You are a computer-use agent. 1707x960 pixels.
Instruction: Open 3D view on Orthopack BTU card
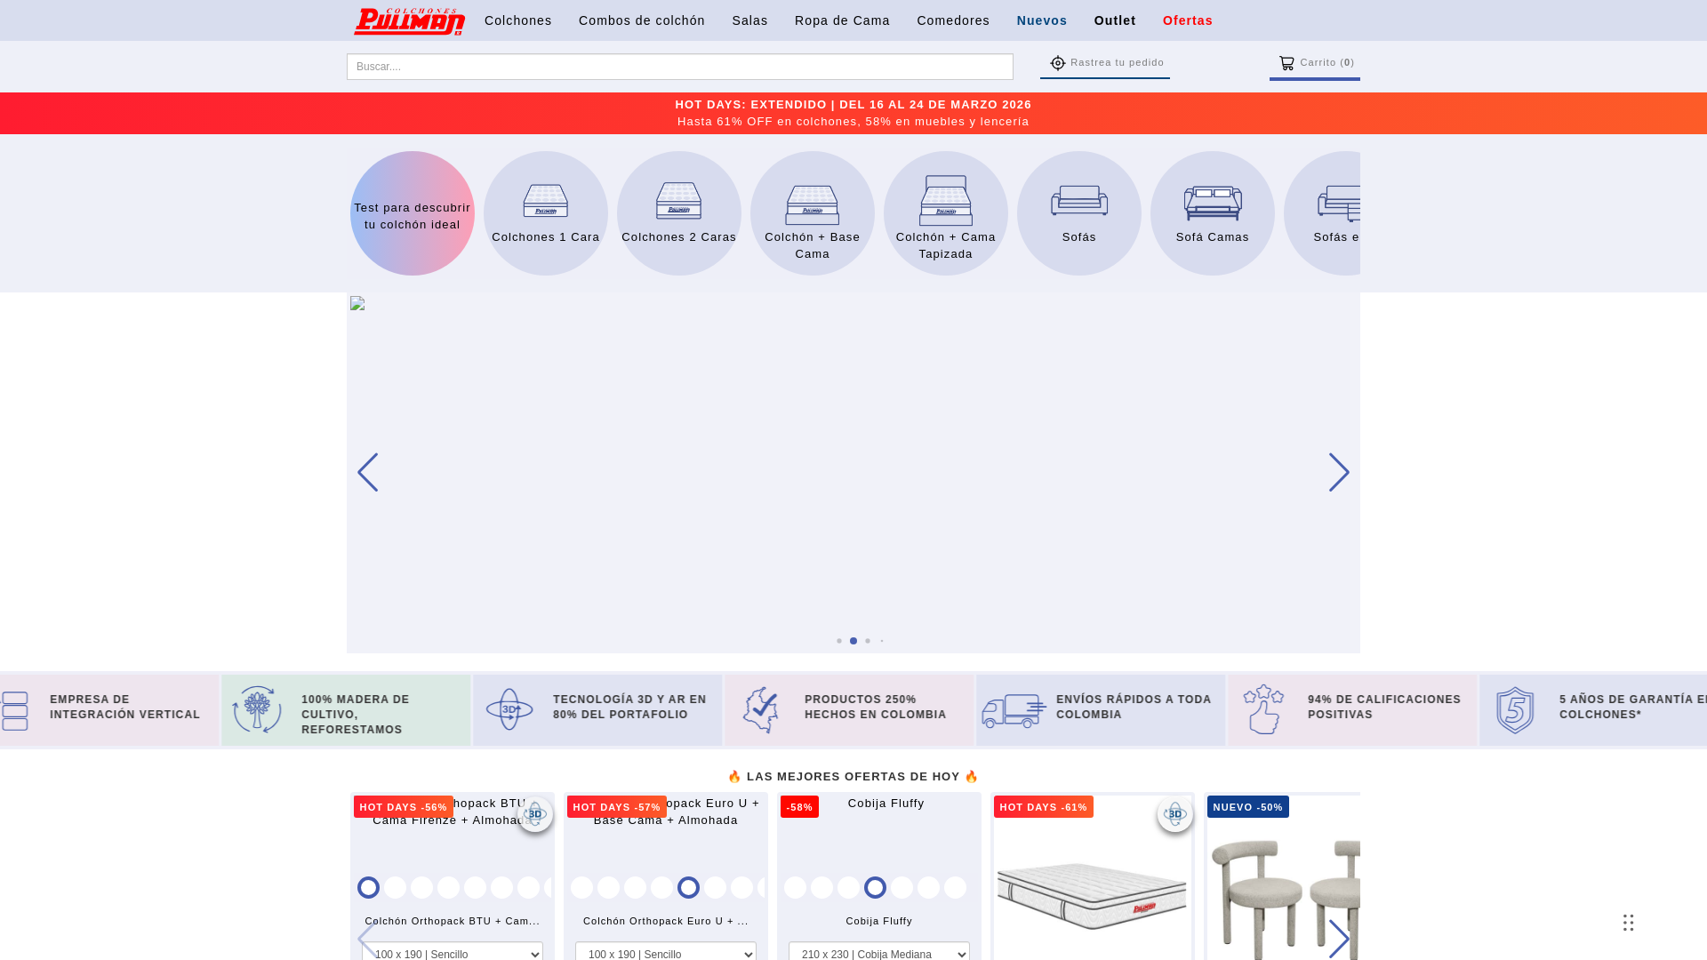tap(535, 814)
